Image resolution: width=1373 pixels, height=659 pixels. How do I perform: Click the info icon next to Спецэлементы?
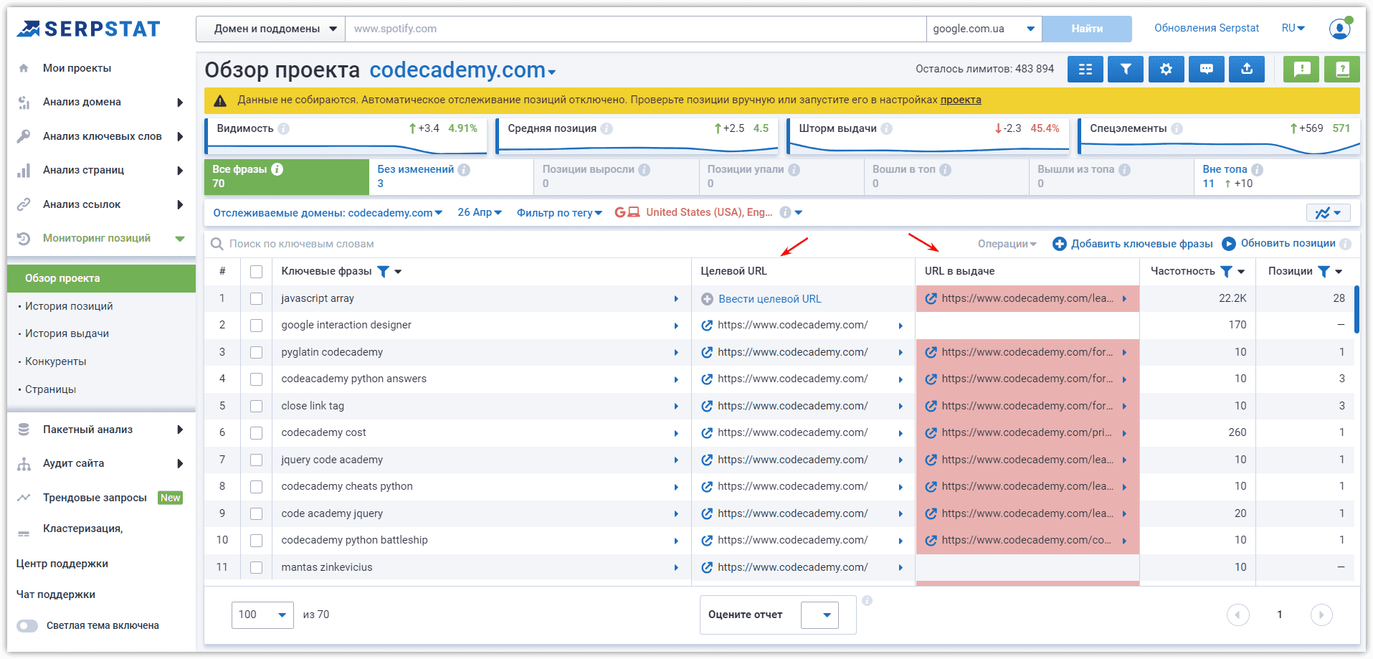[x=1177, y=128]
